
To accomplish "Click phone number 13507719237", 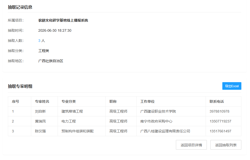I will tap(220, 121).
